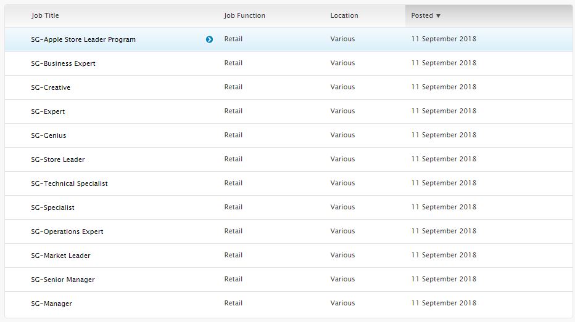The image size is (575, 322).
Task: Click Various location in SG-Creative row
Action: pyautogui.click(x=342, y=87)
